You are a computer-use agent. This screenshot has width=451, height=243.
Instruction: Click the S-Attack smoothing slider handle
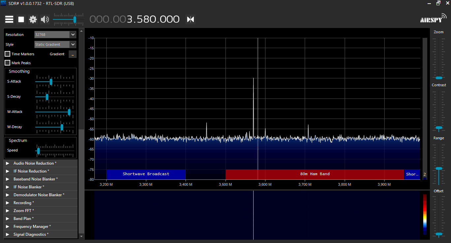click(x=51, y=82)
